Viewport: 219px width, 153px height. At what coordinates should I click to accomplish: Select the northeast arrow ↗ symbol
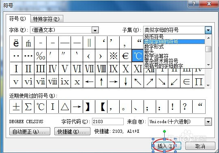pyautogui.click(x=150, y=82)
